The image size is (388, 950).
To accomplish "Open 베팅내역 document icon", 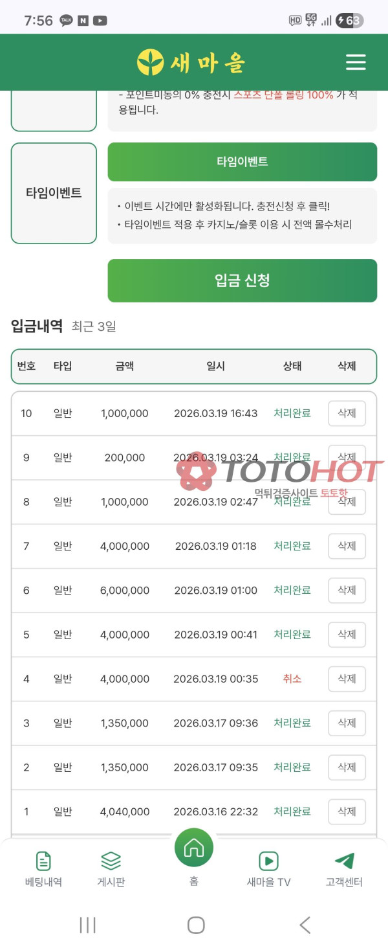I will click(43, 861).
